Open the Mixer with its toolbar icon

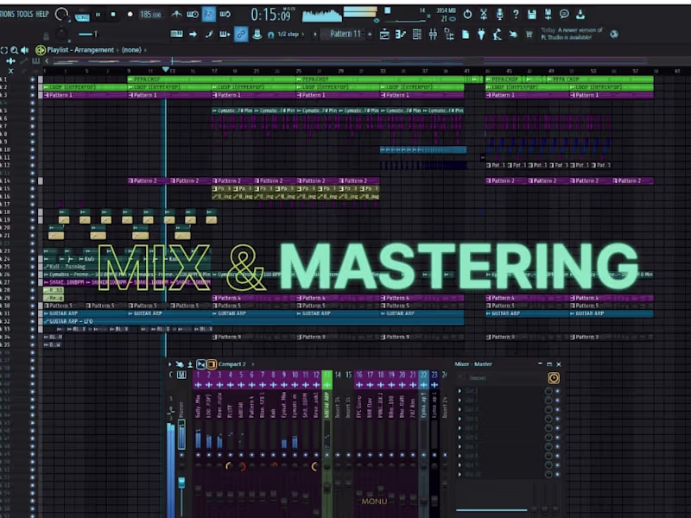pos(432,35)
